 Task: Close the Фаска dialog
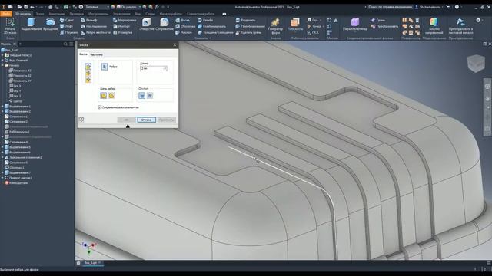pos(175,44)
